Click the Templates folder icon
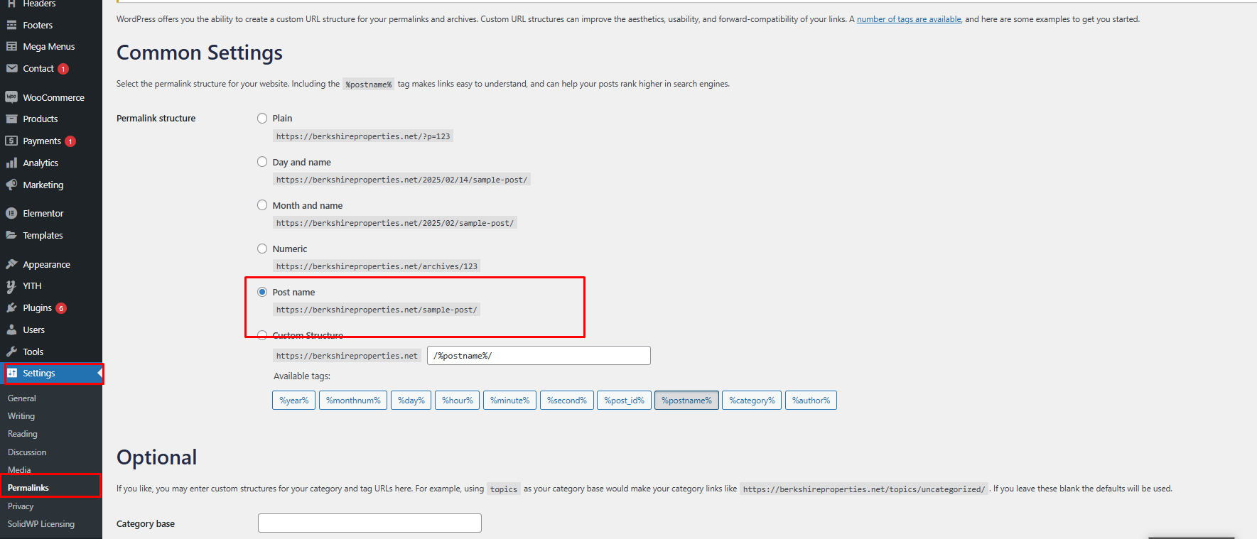The width and height of the screenshot is (1257, 539). (11, 235)
